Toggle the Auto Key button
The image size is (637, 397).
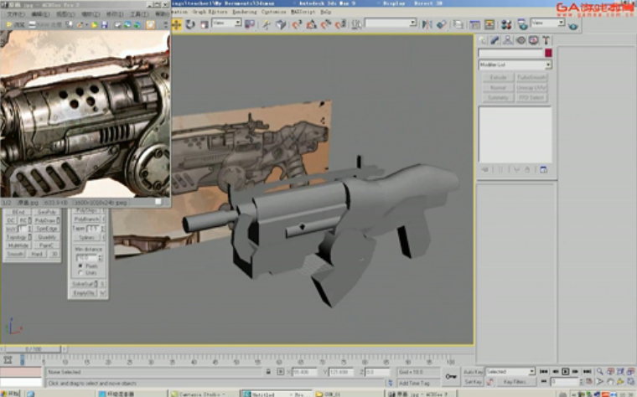tap(474, 372)
